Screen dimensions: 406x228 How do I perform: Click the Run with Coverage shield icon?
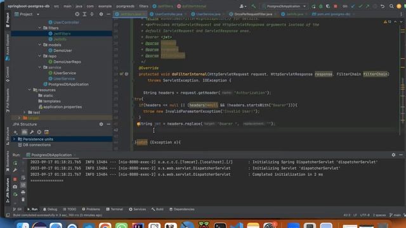[x=328, y=6]
